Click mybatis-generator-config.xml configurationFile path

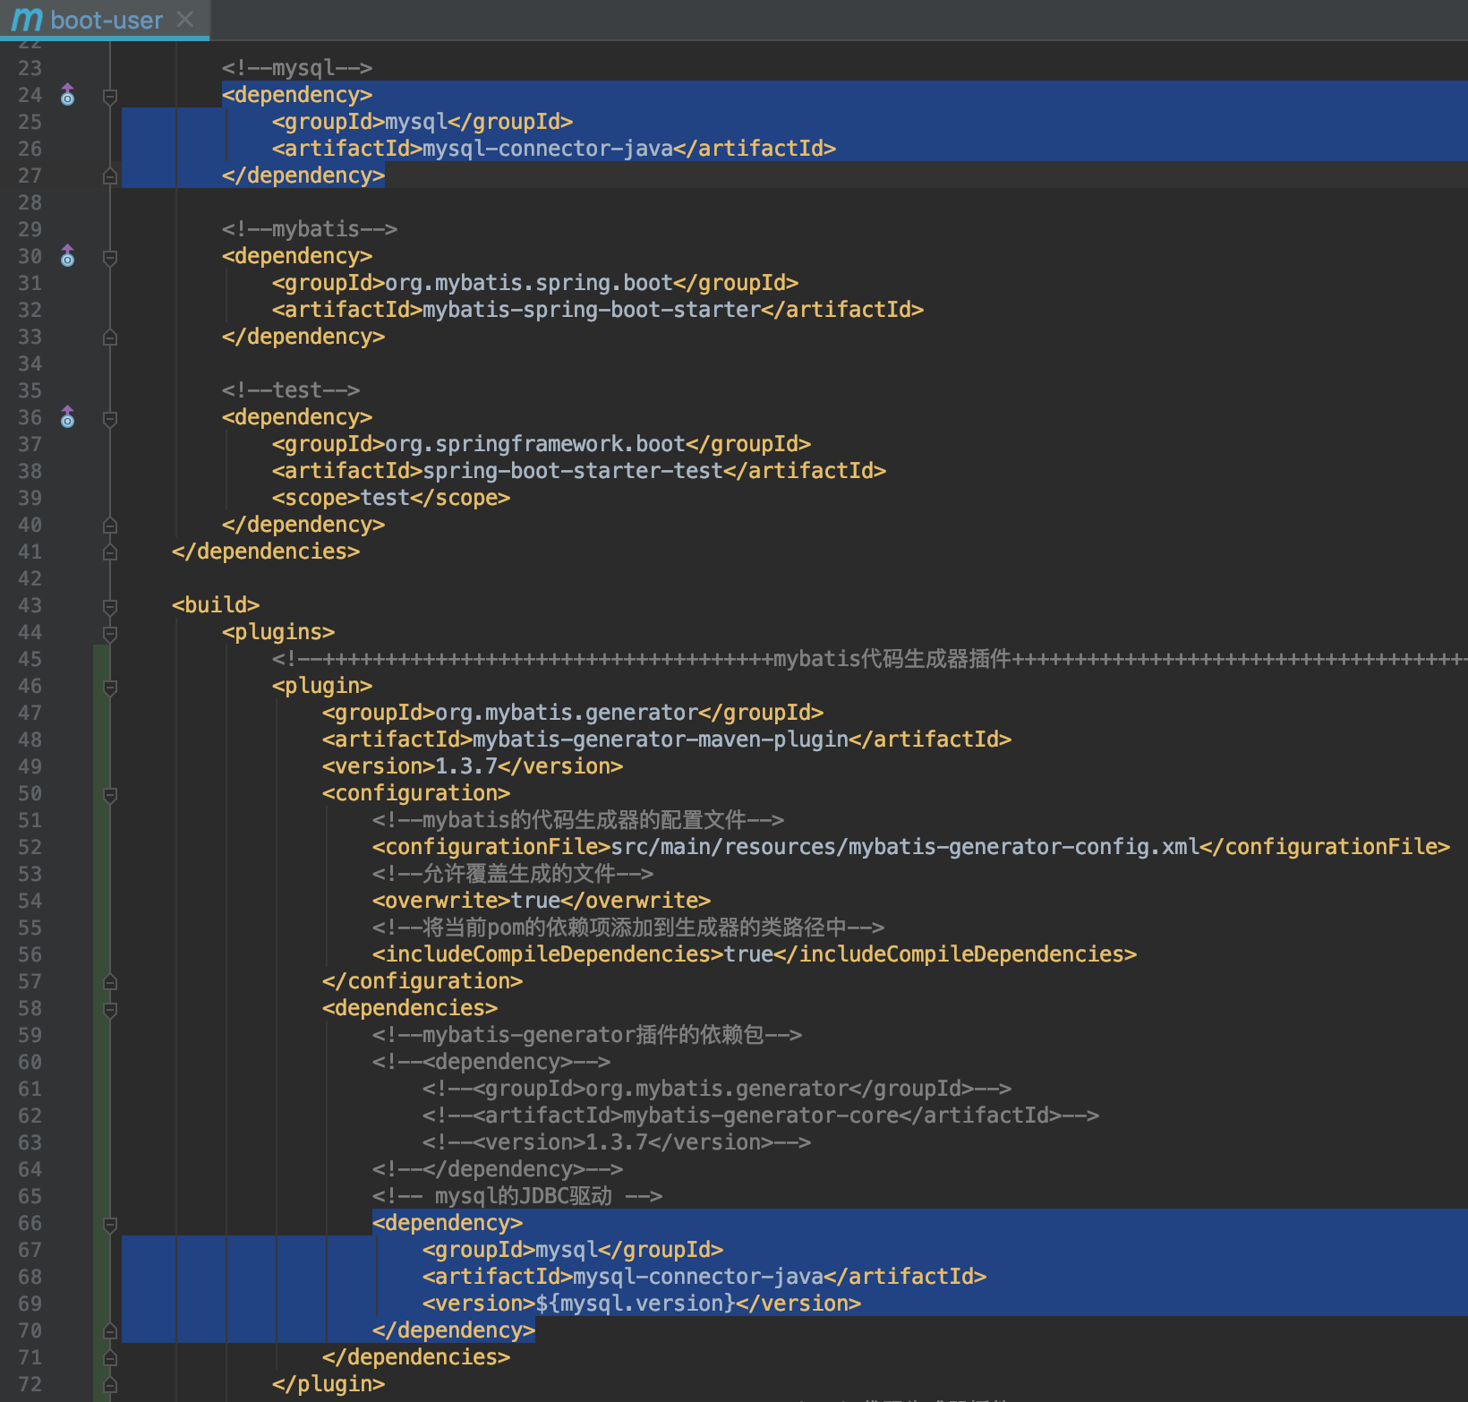coord(905,847)
